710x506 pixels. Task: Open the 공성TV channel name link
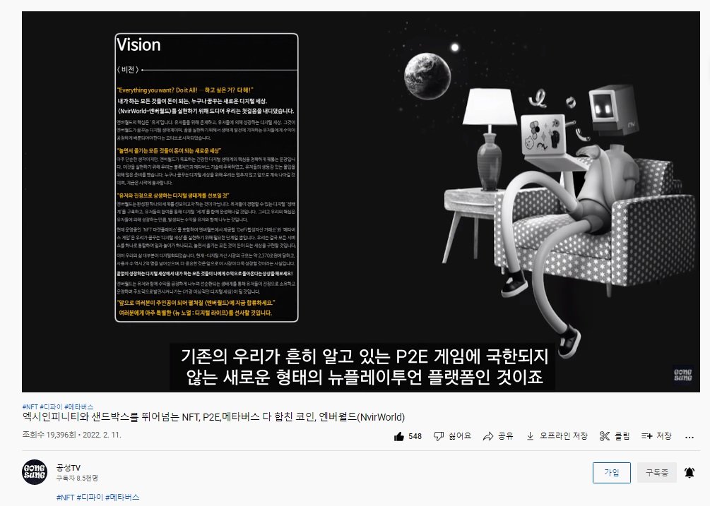(69, 468)
